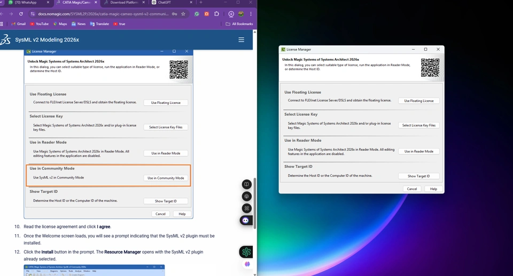Open the Chrome three-dot menu

pos(251,14)
